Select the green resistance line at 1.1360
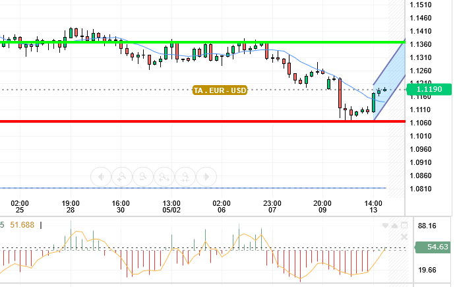This screenshot has height=287, width=455. point(202,42)
